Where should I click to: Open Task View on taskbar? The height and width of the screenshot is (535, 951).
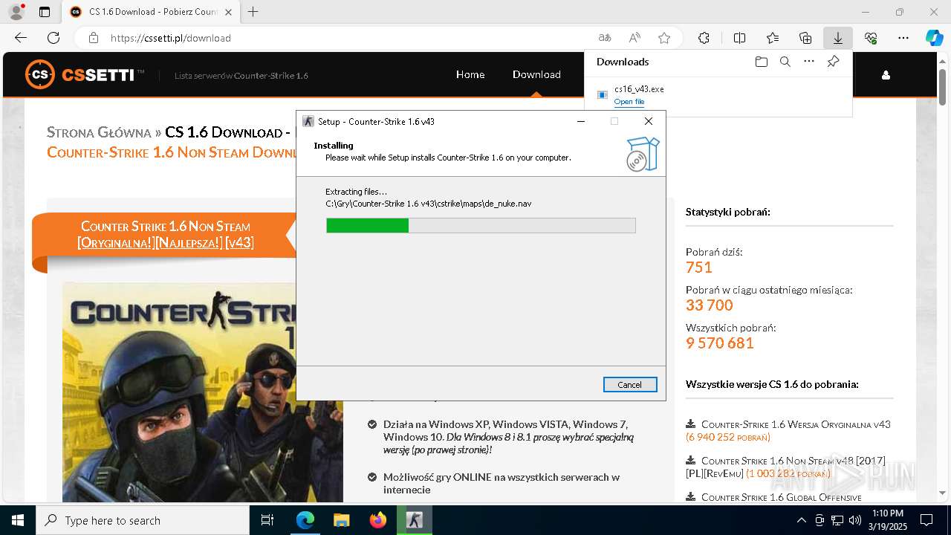click(267, 520)
